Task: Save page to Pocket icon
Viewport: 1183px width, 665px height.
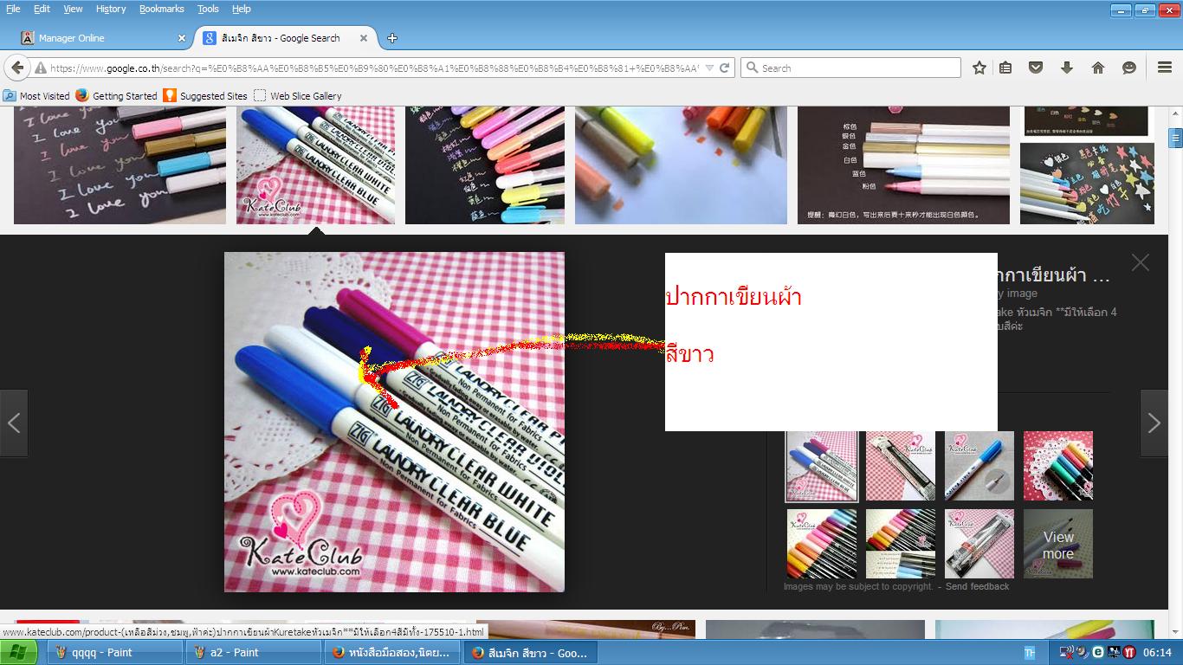Action: click(1036, 68)
